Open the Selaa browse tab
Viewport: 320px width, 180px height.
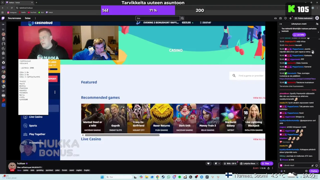tap(27, 18)
